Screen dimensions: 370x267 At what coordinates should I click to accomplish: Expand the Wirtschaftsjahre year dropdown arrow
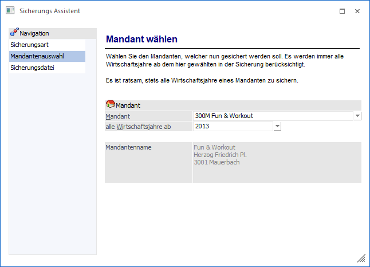coord(277,126)
